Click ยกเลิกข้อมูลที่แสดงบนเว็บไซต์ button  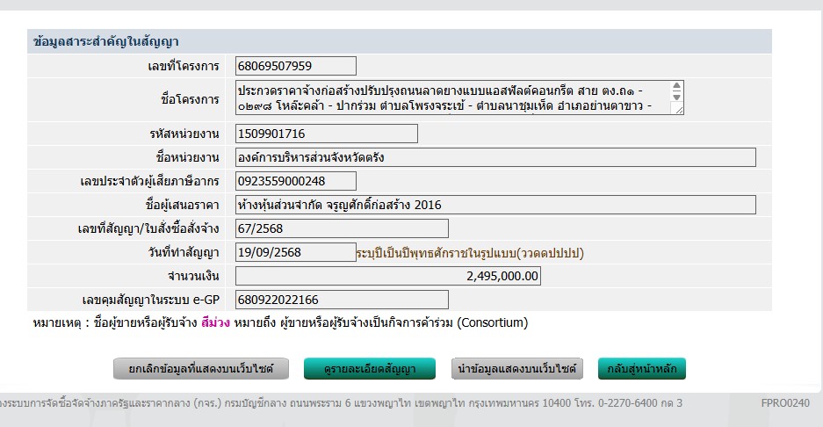(x=201, y=369)
